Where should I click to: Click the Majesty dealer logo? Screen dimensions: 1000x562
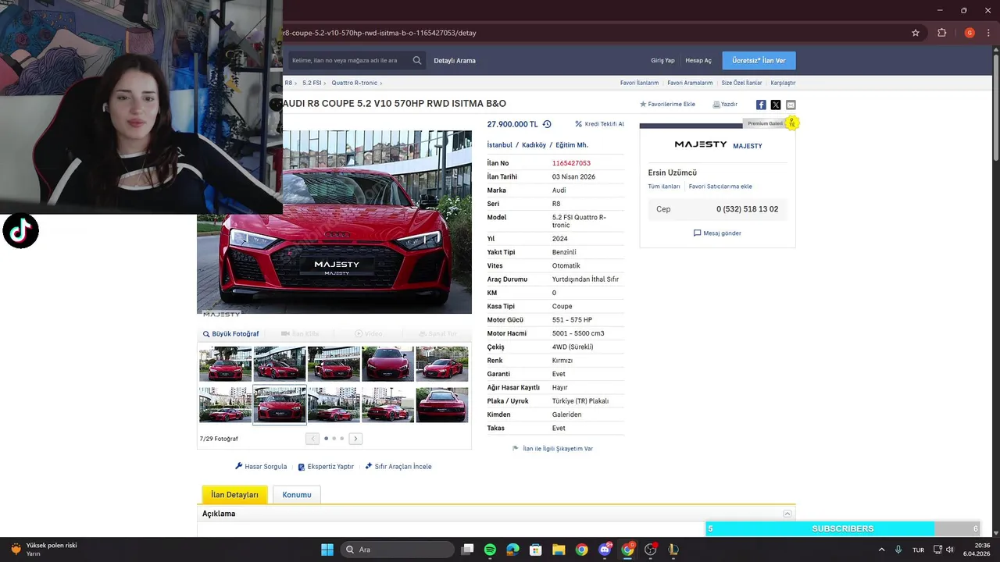tap(701, 144)
